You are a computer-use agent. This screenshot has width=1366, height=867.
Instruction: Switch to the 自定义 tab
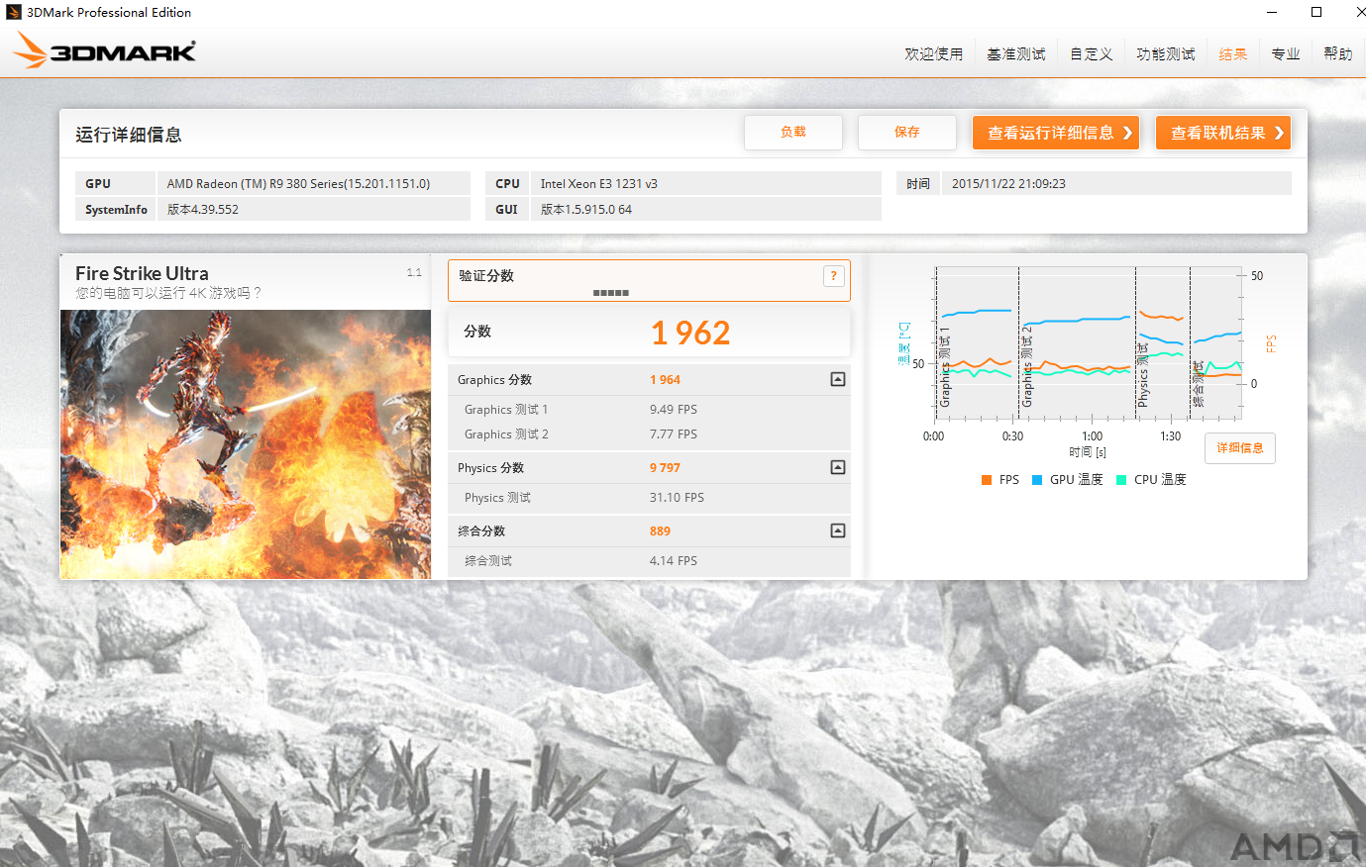[1092, 53]
